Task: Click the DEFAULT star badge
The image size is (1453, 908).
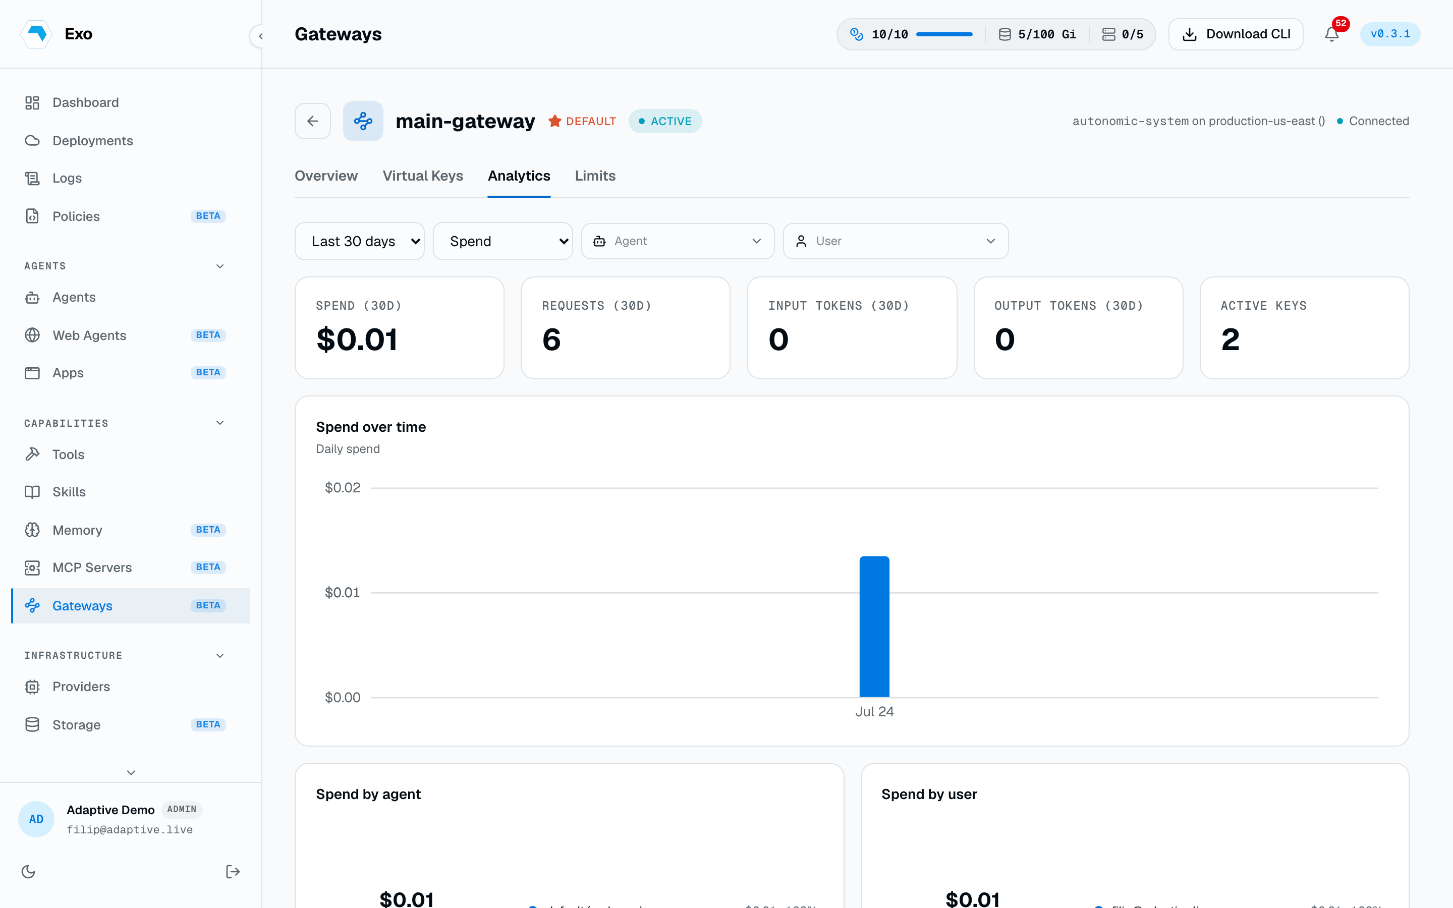Action: (582, 121)
